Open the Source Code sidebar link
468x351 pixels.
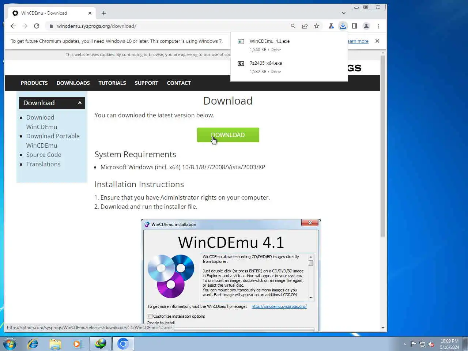pos(44,155)
